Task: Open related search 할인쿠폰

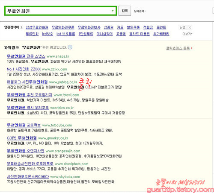Action: click(133, 27)
